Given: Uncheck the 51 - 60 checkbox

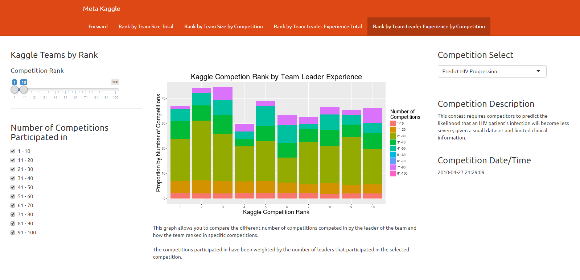Looking at the screenshot, I should [x=13, y=196].
